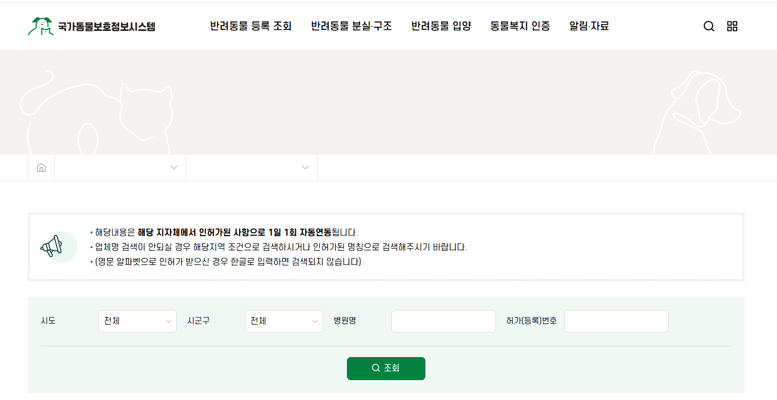Click the 국가동물보호정보시스템 logo
777x400 pixels.
(92, 26)
